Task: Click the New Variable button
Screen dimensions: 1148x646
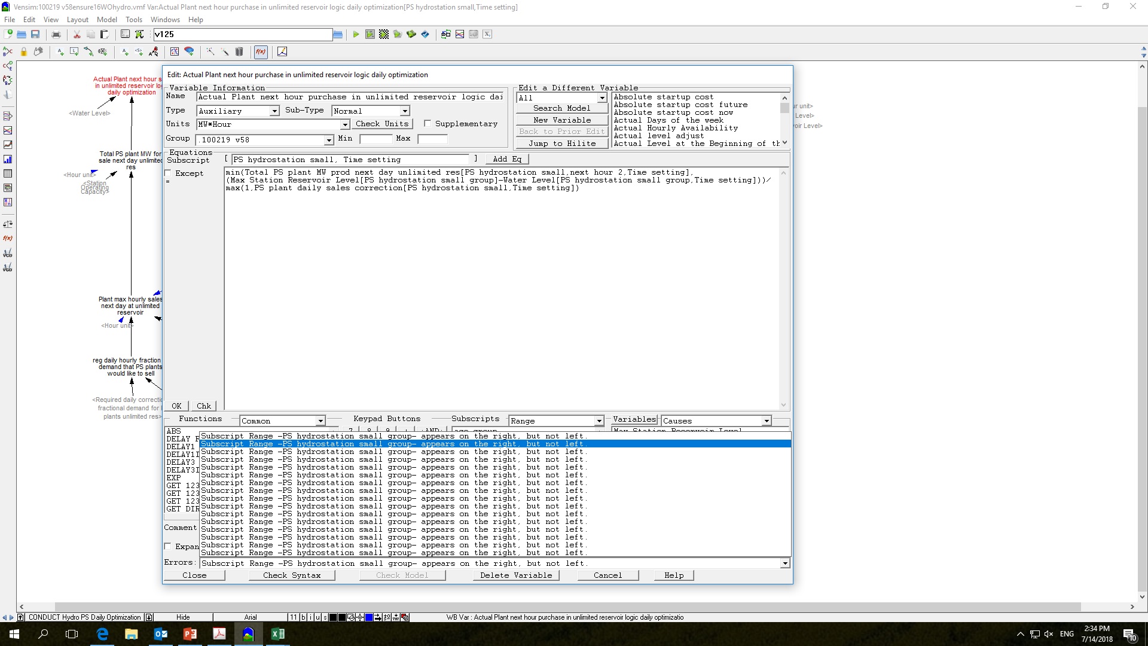Action: [562, 120]
